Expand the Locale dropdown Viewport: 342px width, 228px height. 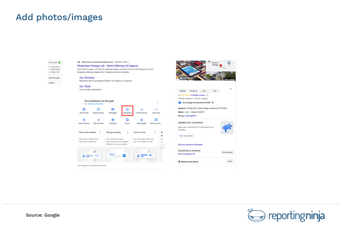(x=52, y=83)
